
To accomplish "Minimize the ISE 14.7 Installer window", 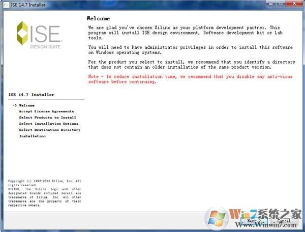I will coord(270,4).
